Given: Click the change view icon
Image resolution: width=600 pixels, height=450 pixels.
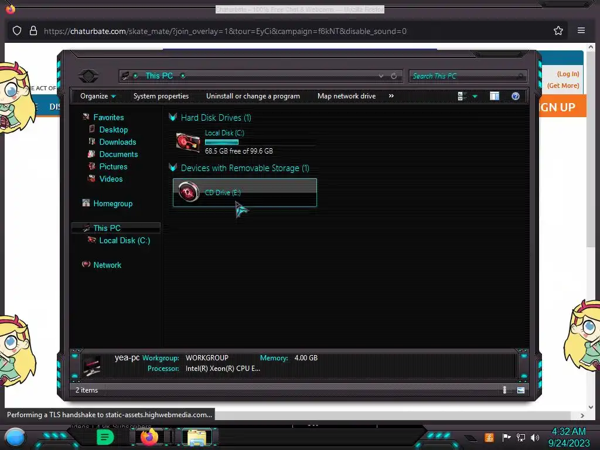Looking at the screenshot, I should [x=462, y=96].
